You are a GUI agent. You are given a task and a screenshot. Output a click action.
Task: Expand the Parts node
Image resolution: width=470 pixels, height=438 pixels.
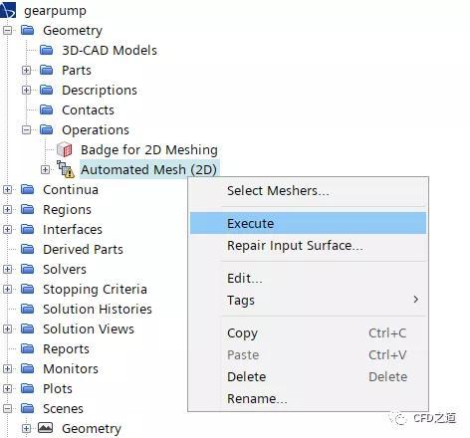click(x=26, y=70)
